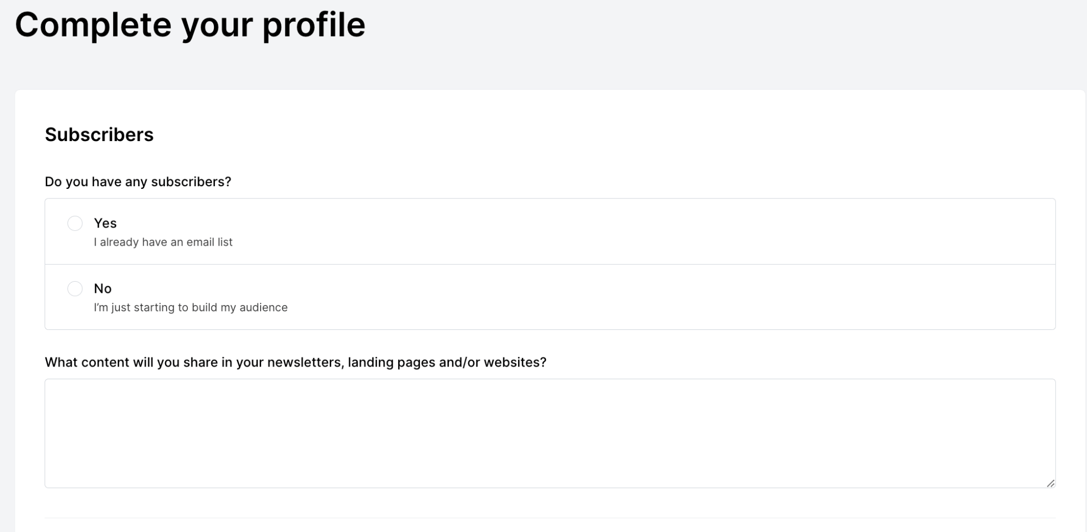Image resolution: width=1087 pixels, height=532 pixels.
Task: Click the "Do you have any subscribers?" label
Action: pyautogui.click(x=138, y=182)
